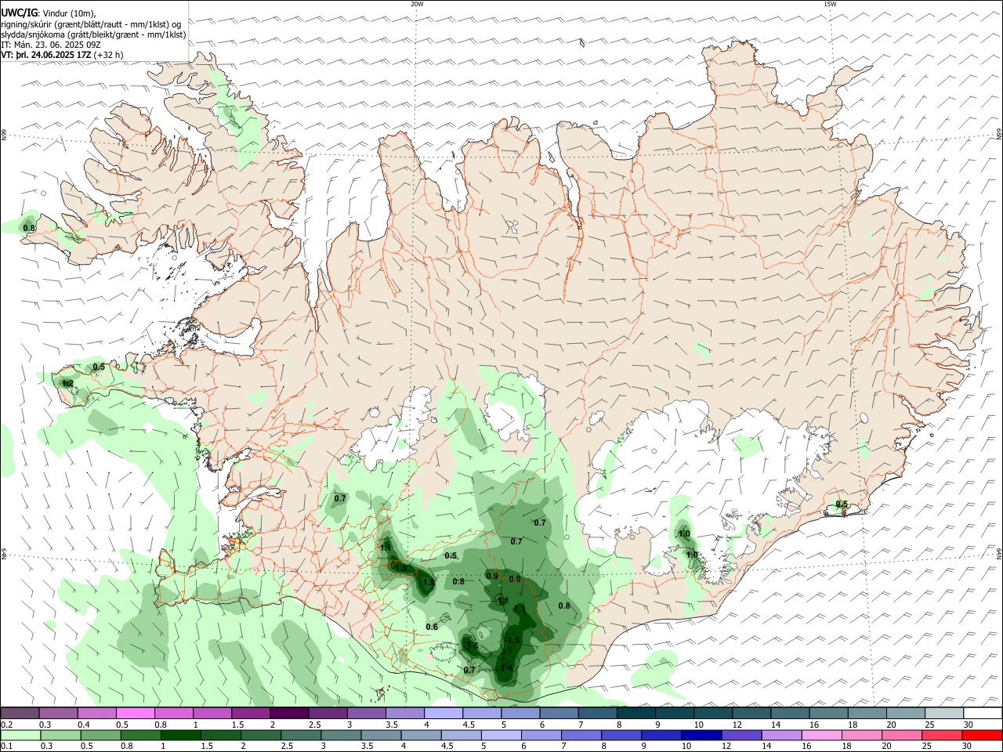Click the 'Vindur (10m)' header text

pyautogui.click(x=70, y=13)
